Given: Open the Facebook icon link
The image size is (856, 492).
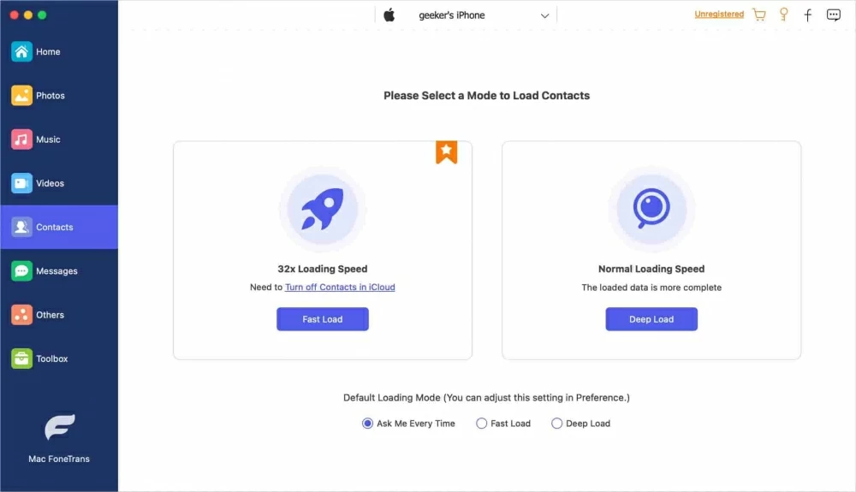Looking at the screenshot, I should 808,15.
